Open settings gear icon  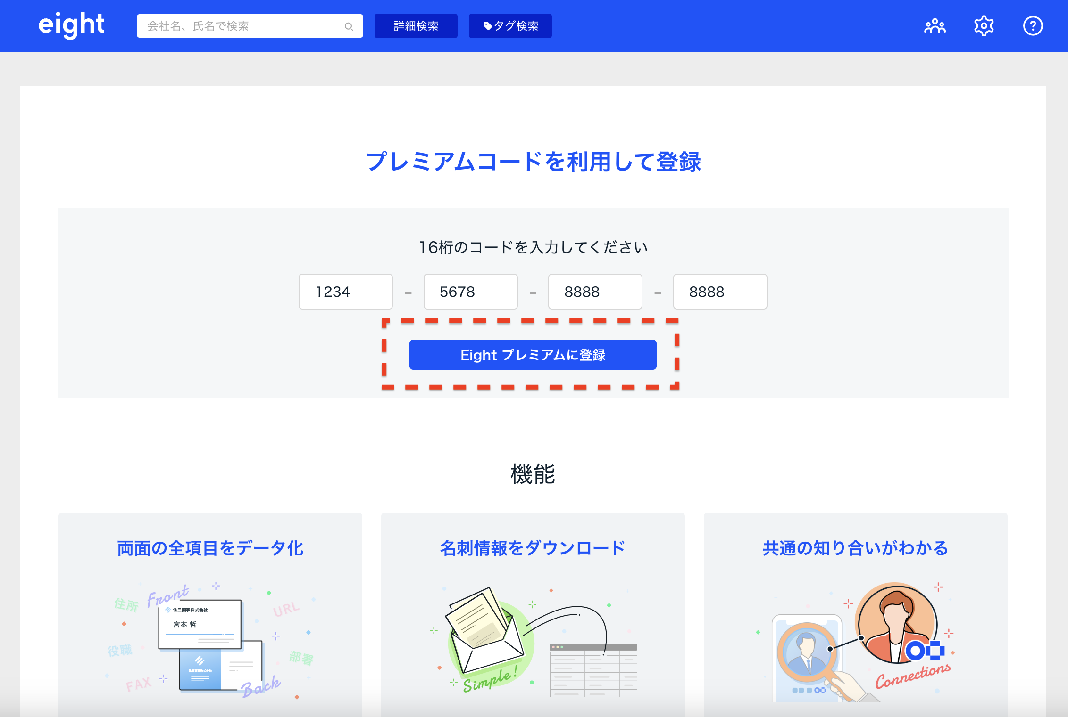pos(984,26)
